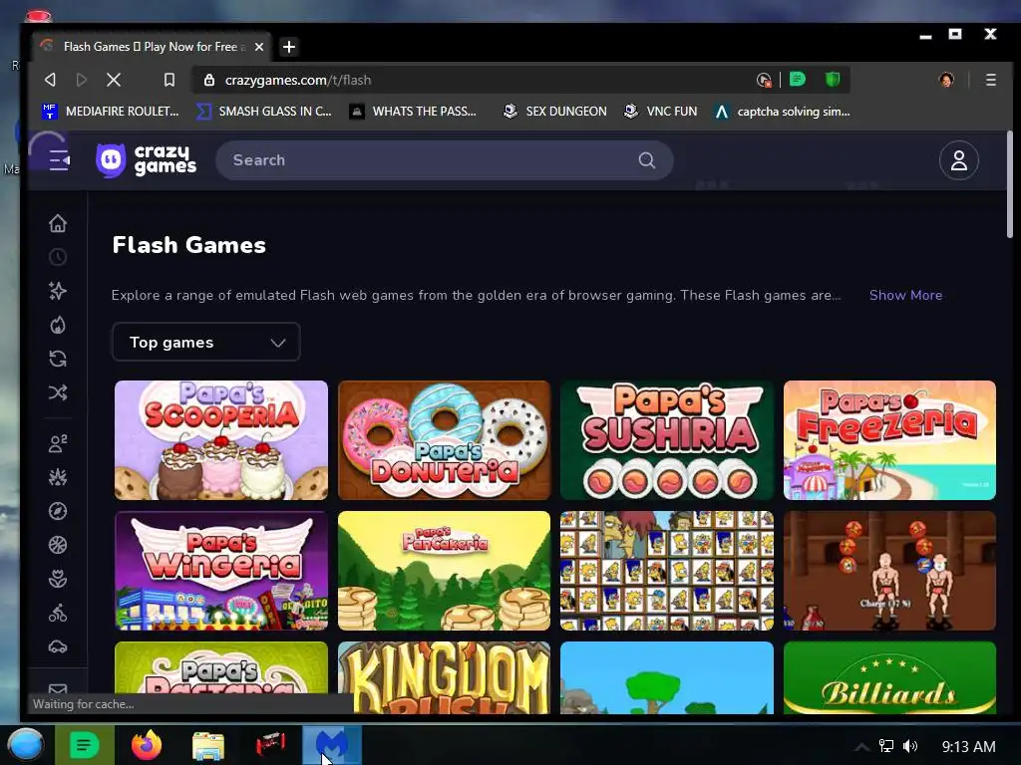Image resolution: width=1021 pixels, height=765 pixels.
Task: Toggle the sidebar hamburger menu
Action: tap(59, 160)
